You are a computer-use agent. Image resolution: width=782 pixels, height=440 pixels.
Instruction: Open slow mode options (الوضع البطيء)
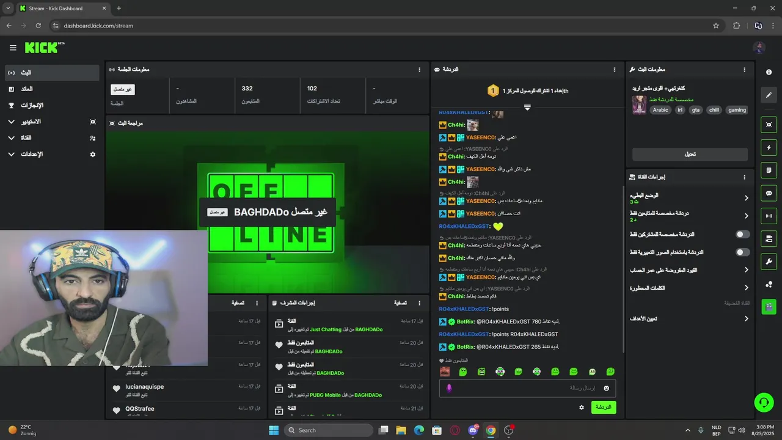click(690, 198)
